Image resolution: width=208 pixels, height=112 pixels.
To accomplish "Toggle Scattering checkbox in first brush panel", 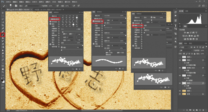I will [50, 24].
